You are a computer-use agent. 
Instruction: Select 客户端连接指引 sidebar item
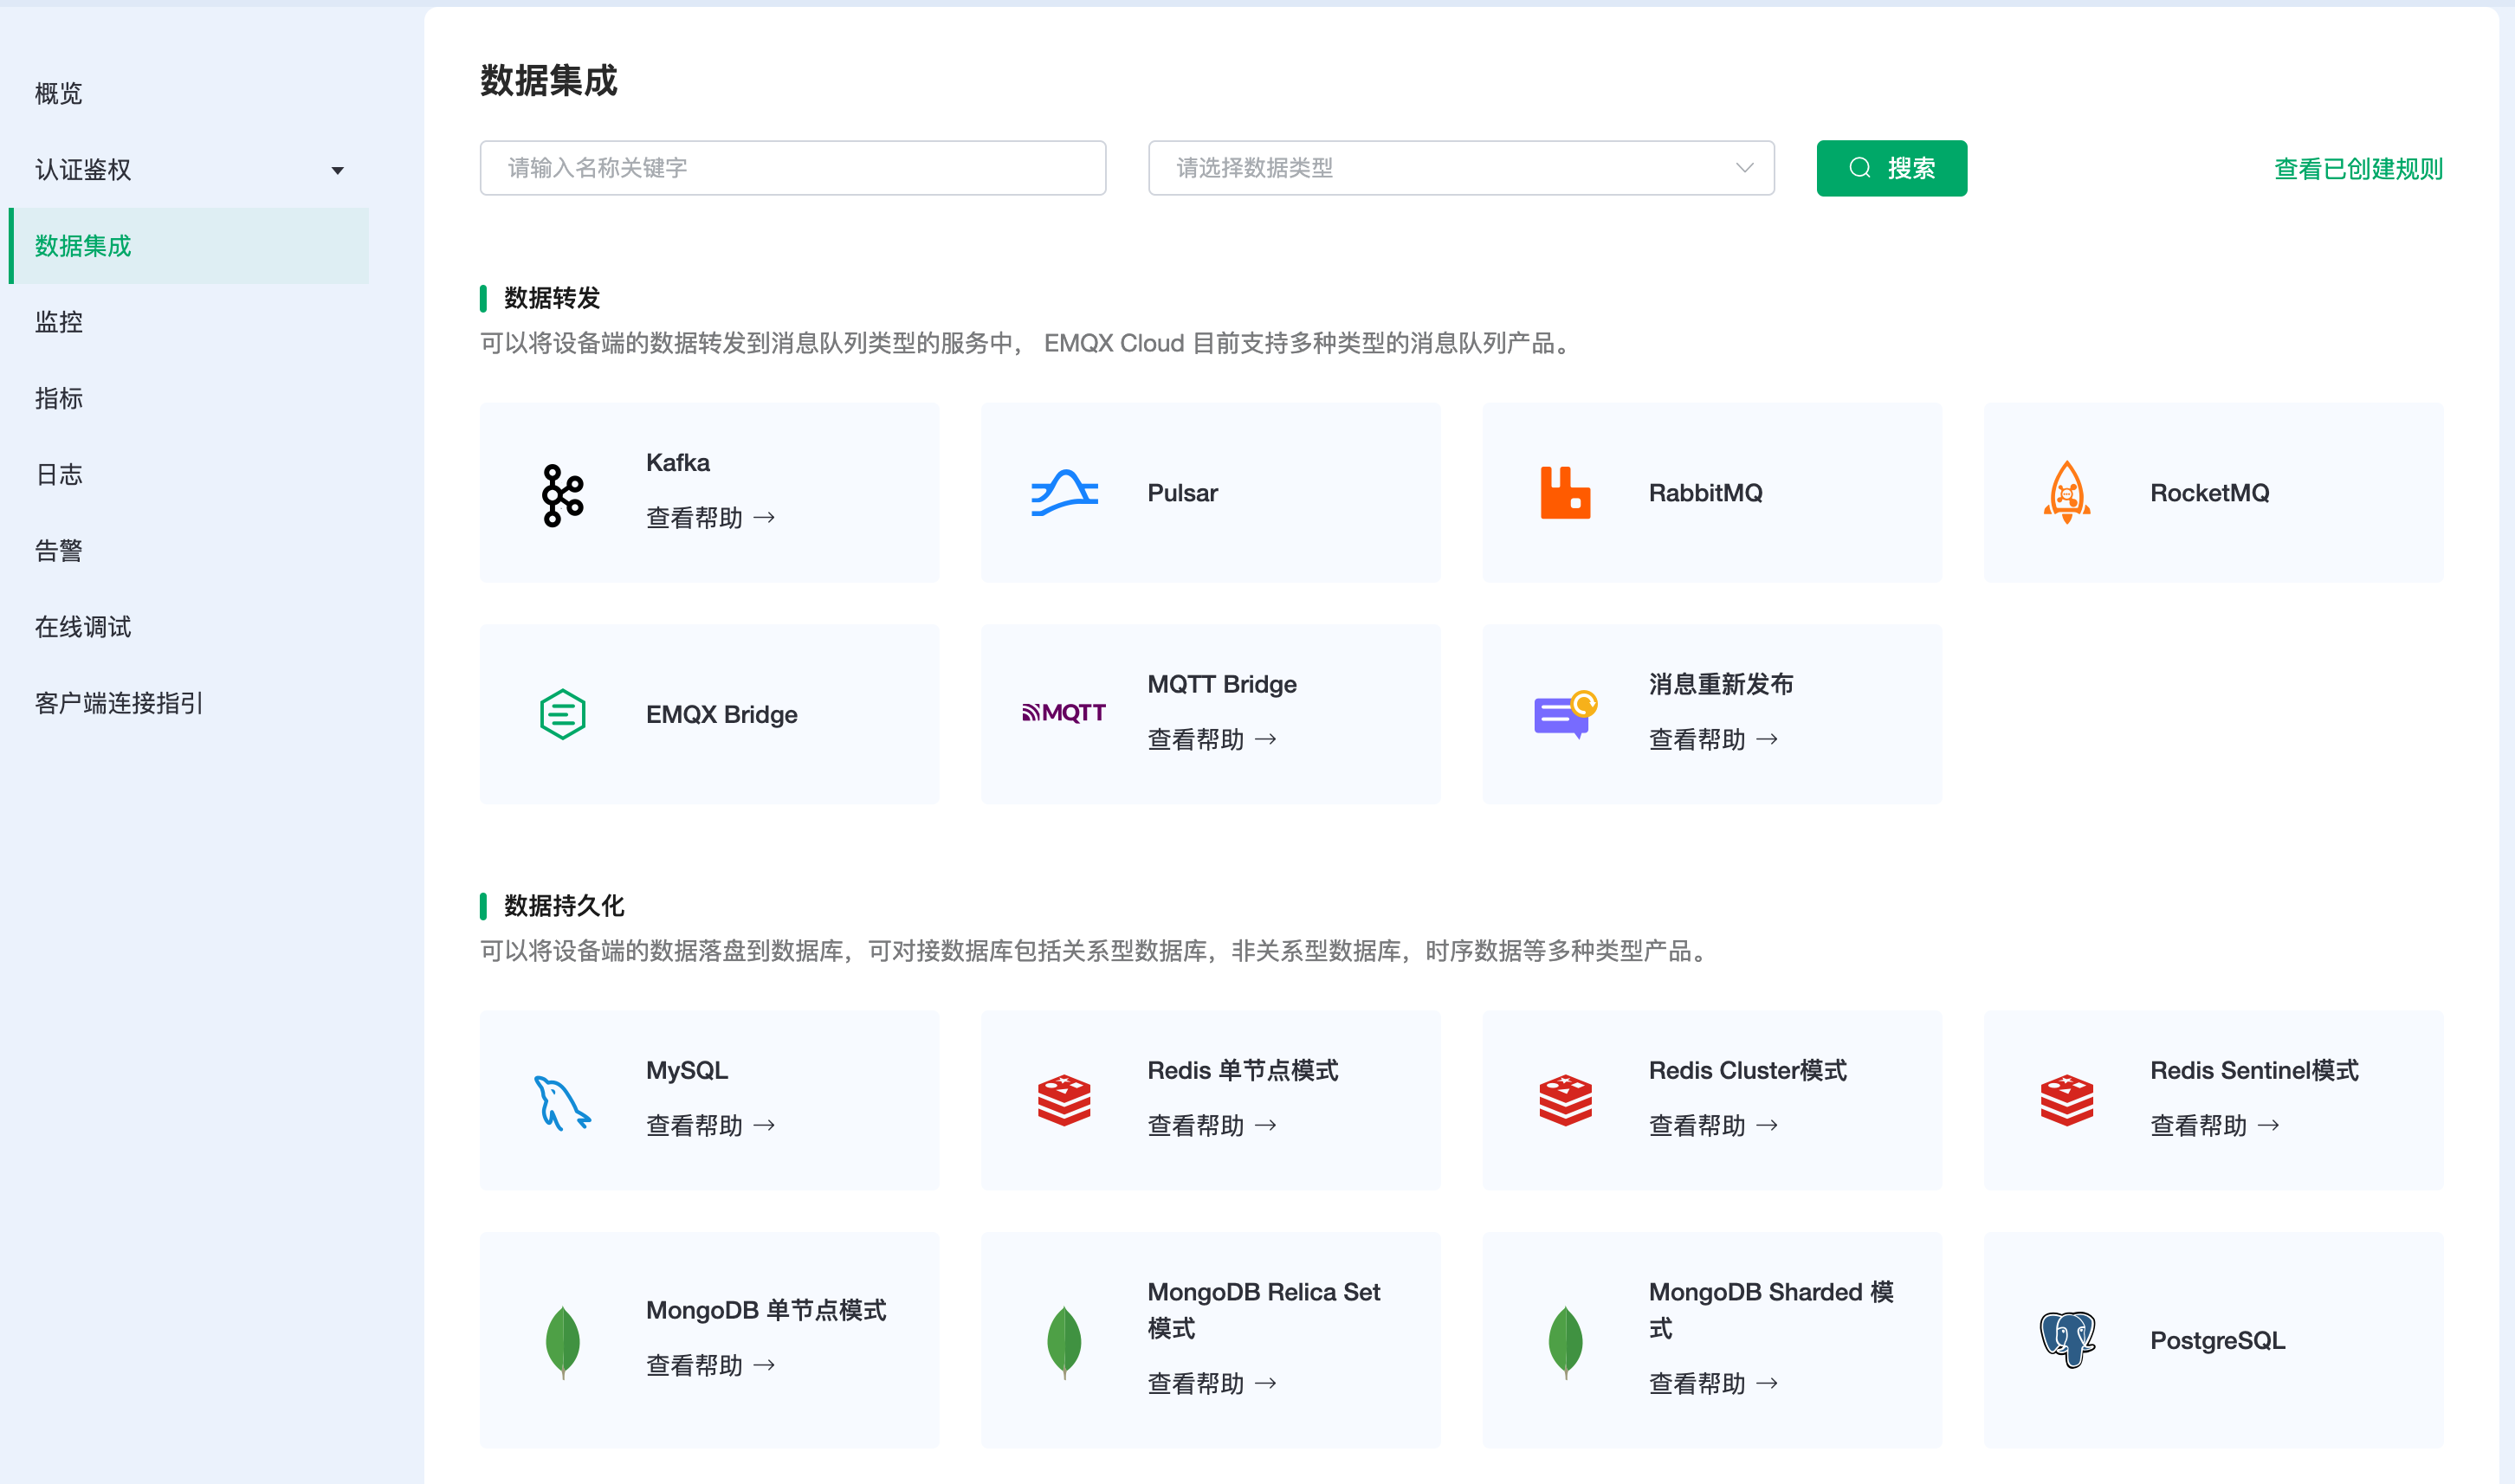[x=119, y=703]
